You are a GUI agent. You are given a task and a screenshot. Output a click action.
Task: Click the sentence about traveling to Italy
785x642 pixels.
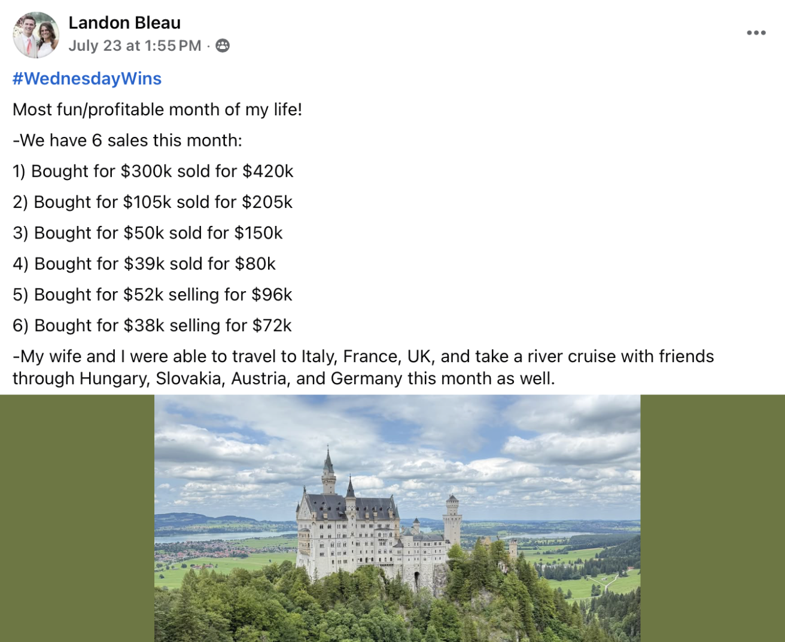(363, 357)
